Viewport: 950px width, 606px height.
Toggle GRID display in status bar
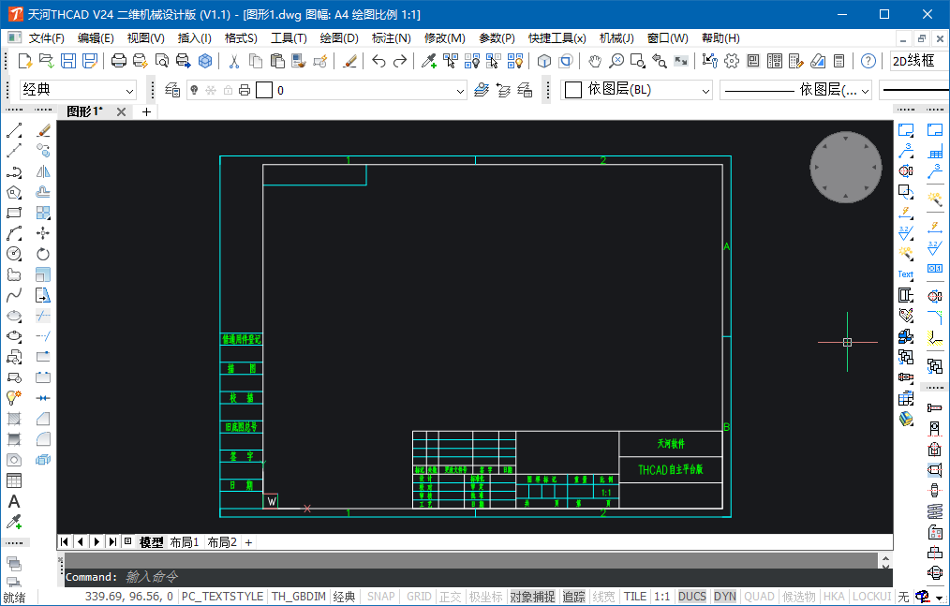click(x=419, y=597)
